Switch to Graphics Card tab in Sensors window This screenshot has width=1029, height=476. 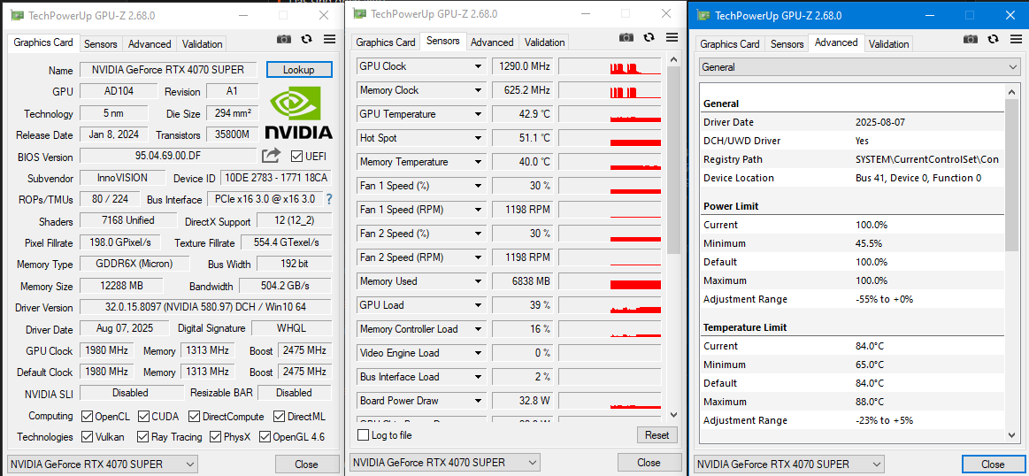pos(385,42)
